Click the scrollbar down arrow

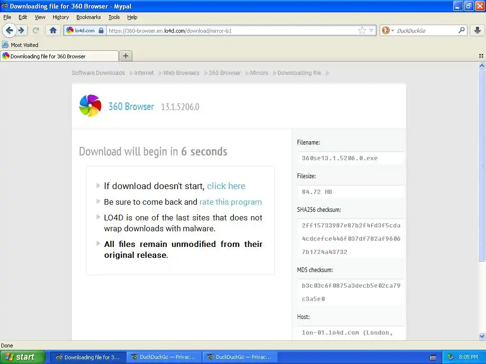click(482, 336)
